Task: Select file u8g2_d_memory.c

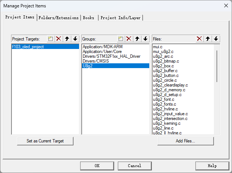Action: (x=183, y=90)
